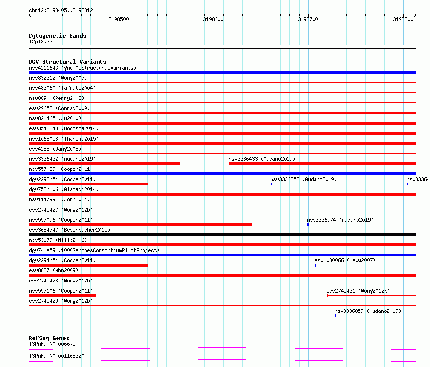Viewport: 430px width, 367px height.
Task: Click the magenta TSPAN9|NM_006675 transcript line
Action: pos(222,348)
